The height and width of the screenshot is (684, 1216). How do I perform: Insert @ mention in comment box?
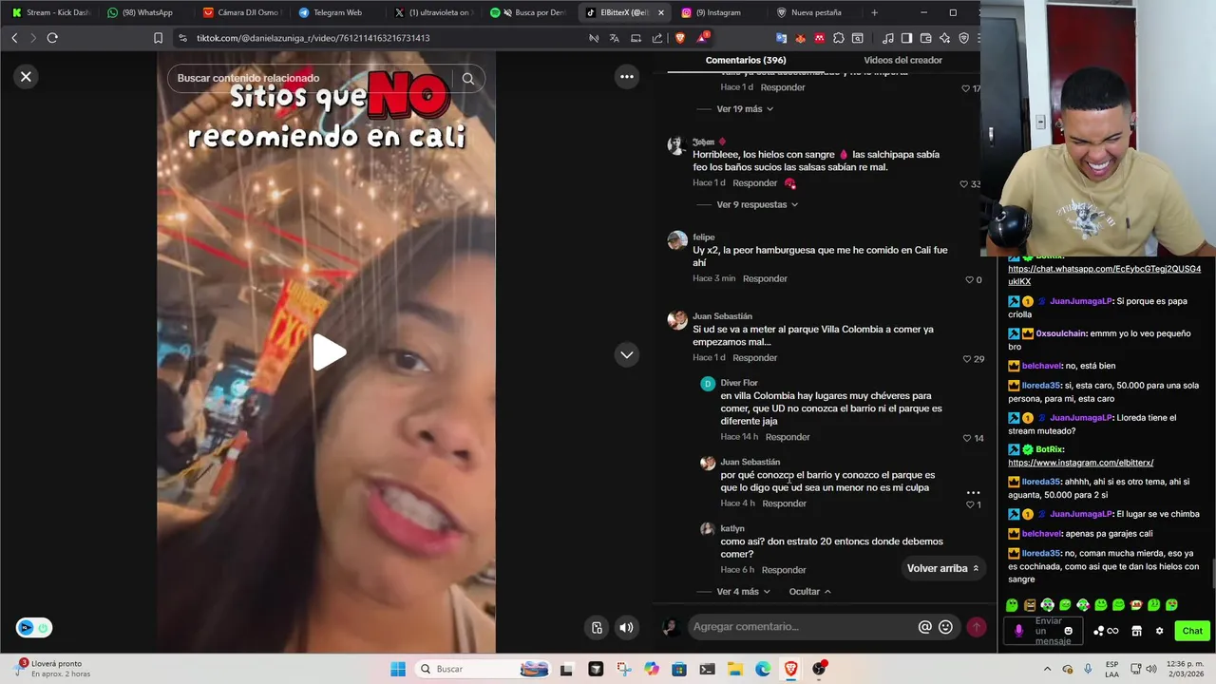(x=924, y=627)
